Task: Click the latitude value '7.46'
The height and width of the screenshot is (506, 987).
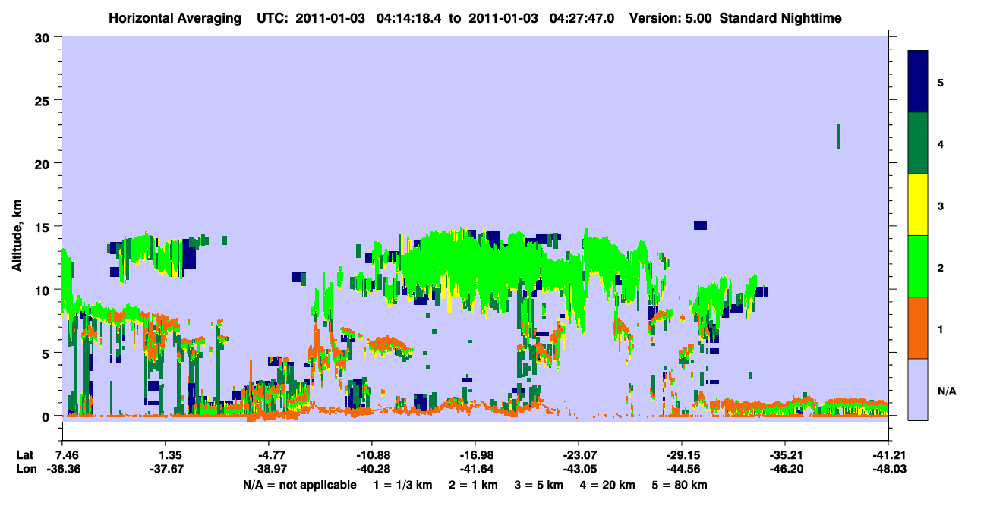Action: (x=63, y=455)
